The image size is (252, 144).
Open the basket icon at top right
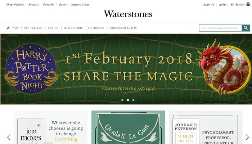pyautogui.click(x=248, y=4)
